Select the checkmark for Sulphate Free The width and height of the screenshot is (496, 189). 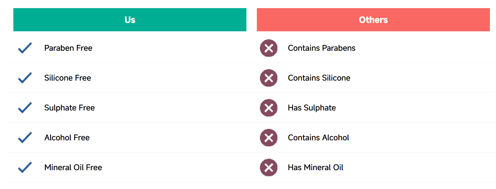[x=25, y=108]
